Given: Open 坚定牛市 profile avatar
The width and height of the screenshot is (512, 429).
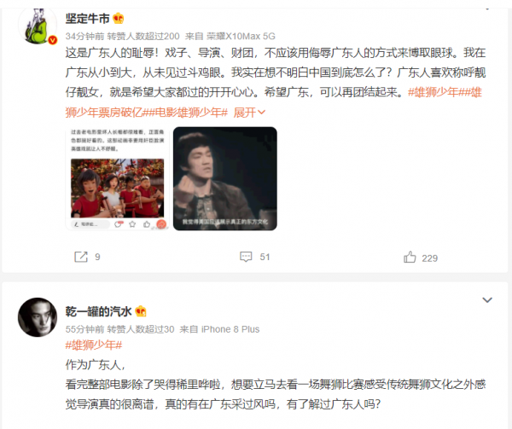Looking at the screenshot, I should [38, 25].
